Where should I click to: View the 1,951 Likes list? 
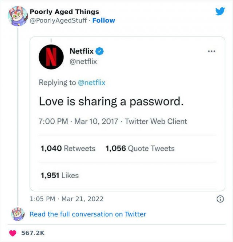point(60,175)
